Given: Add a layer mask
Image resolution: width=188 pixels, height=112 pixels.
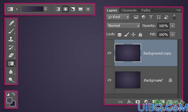Looking at the screenshot, I should point(138,102).
